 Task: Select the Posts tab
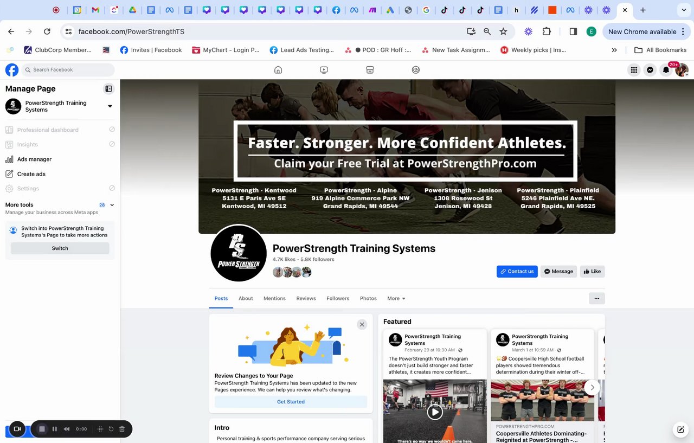(x=221, y=298)
